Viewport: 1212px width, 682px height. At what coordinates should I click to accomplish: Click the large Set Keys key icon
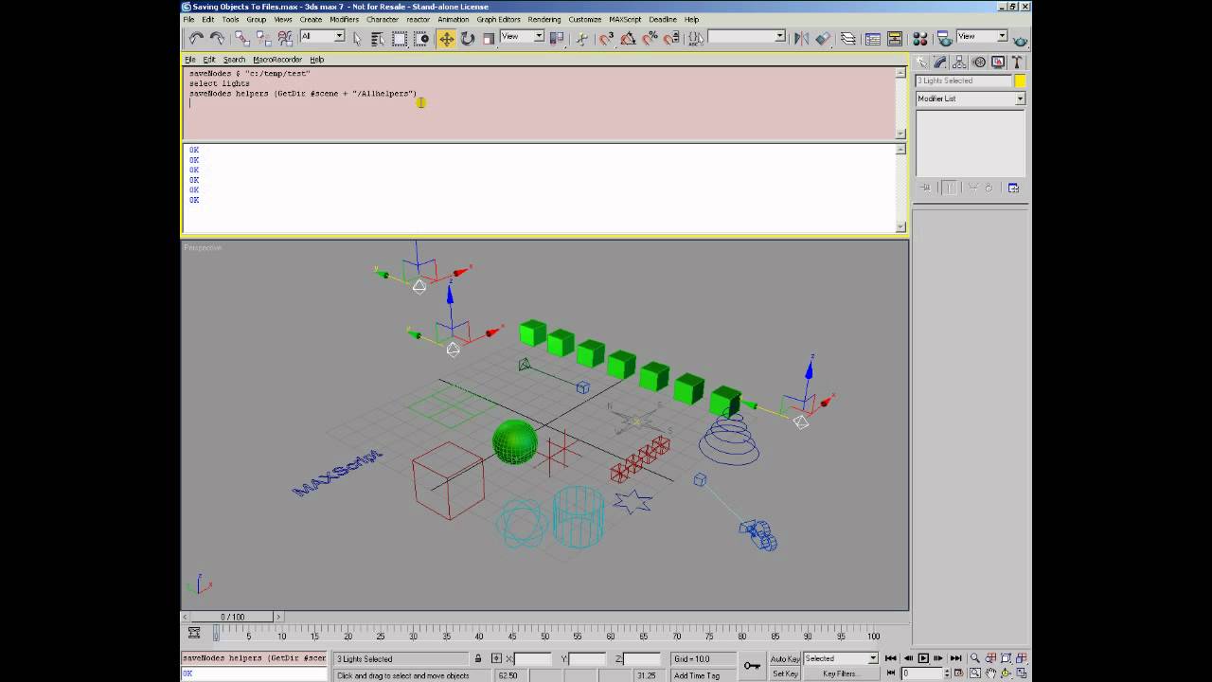point(752,666)
